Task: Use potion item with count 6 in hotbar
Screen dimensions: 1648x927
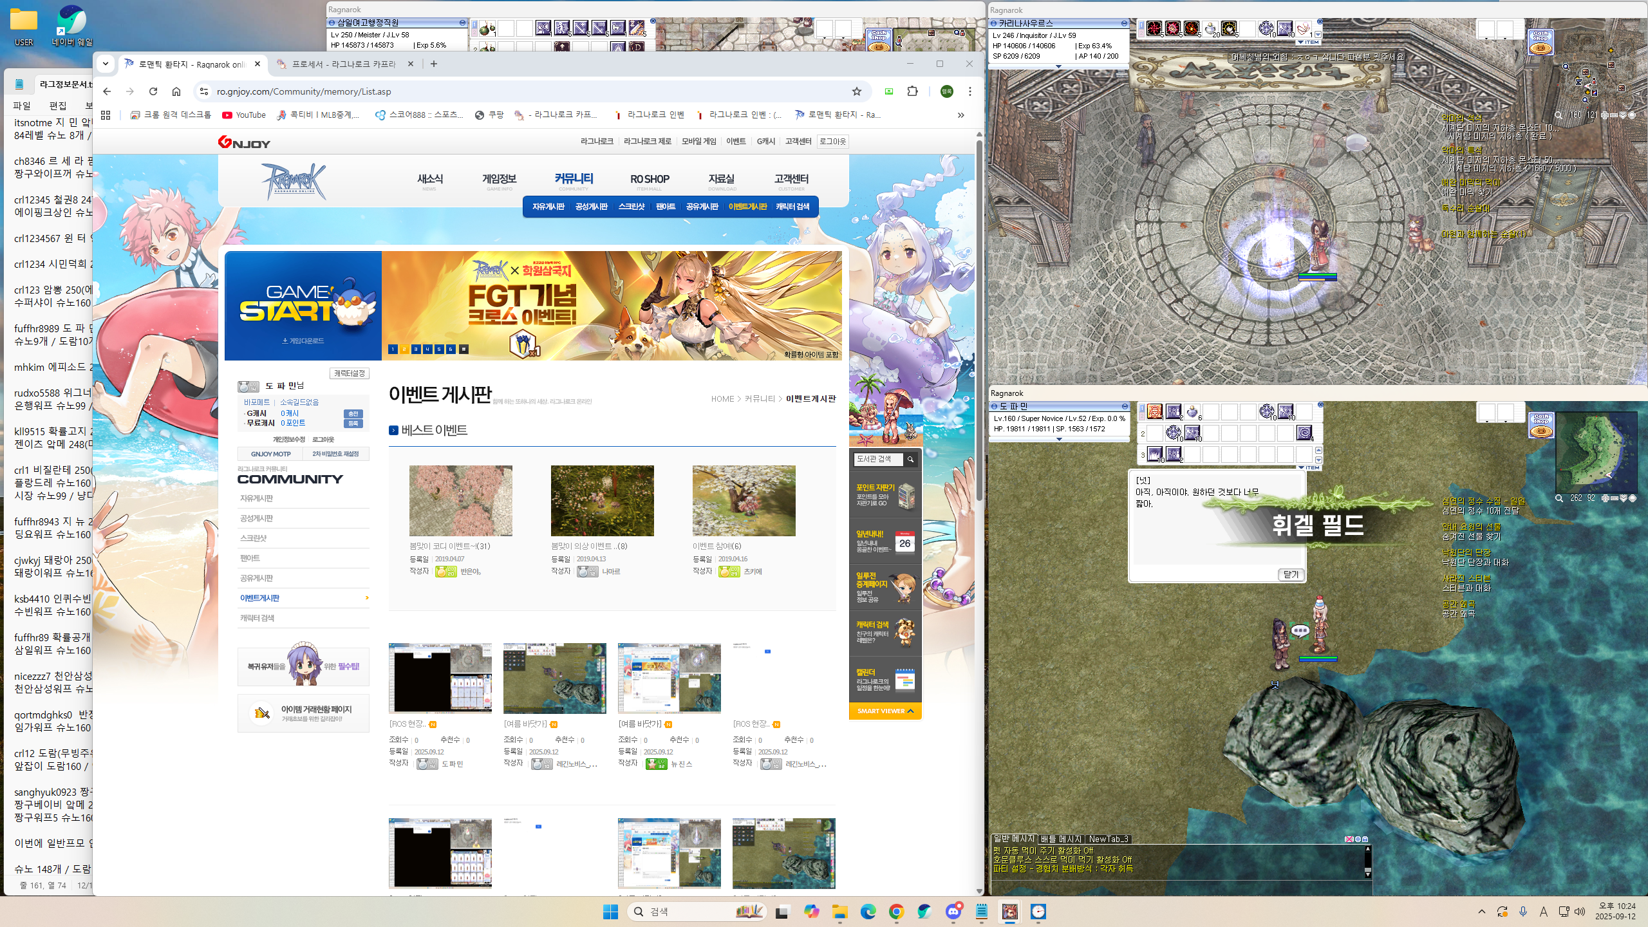Action: pos(1192,411)
